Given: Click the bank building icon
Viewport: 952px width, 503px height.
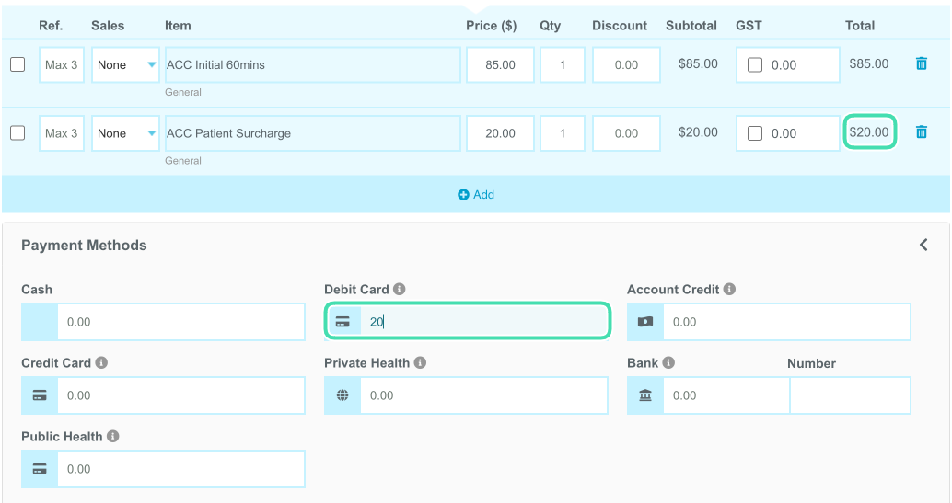Looking at the screenshot, I should coord(645,395).
